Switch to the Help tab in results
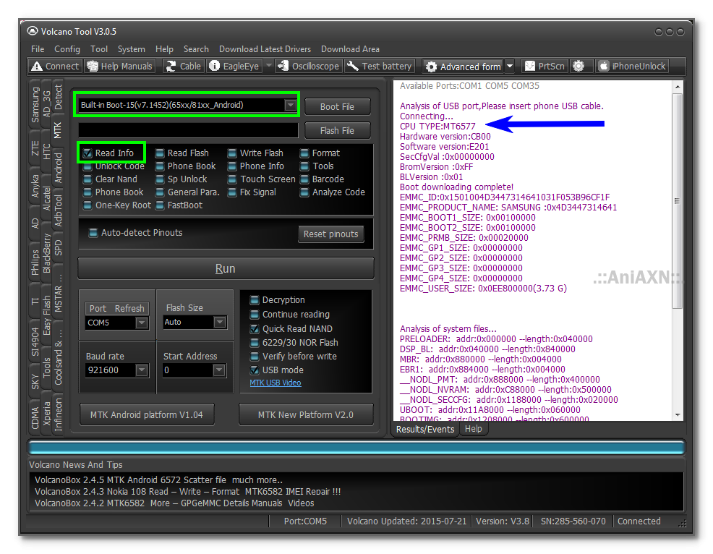The image size is (713, 554). coord(474,429)
